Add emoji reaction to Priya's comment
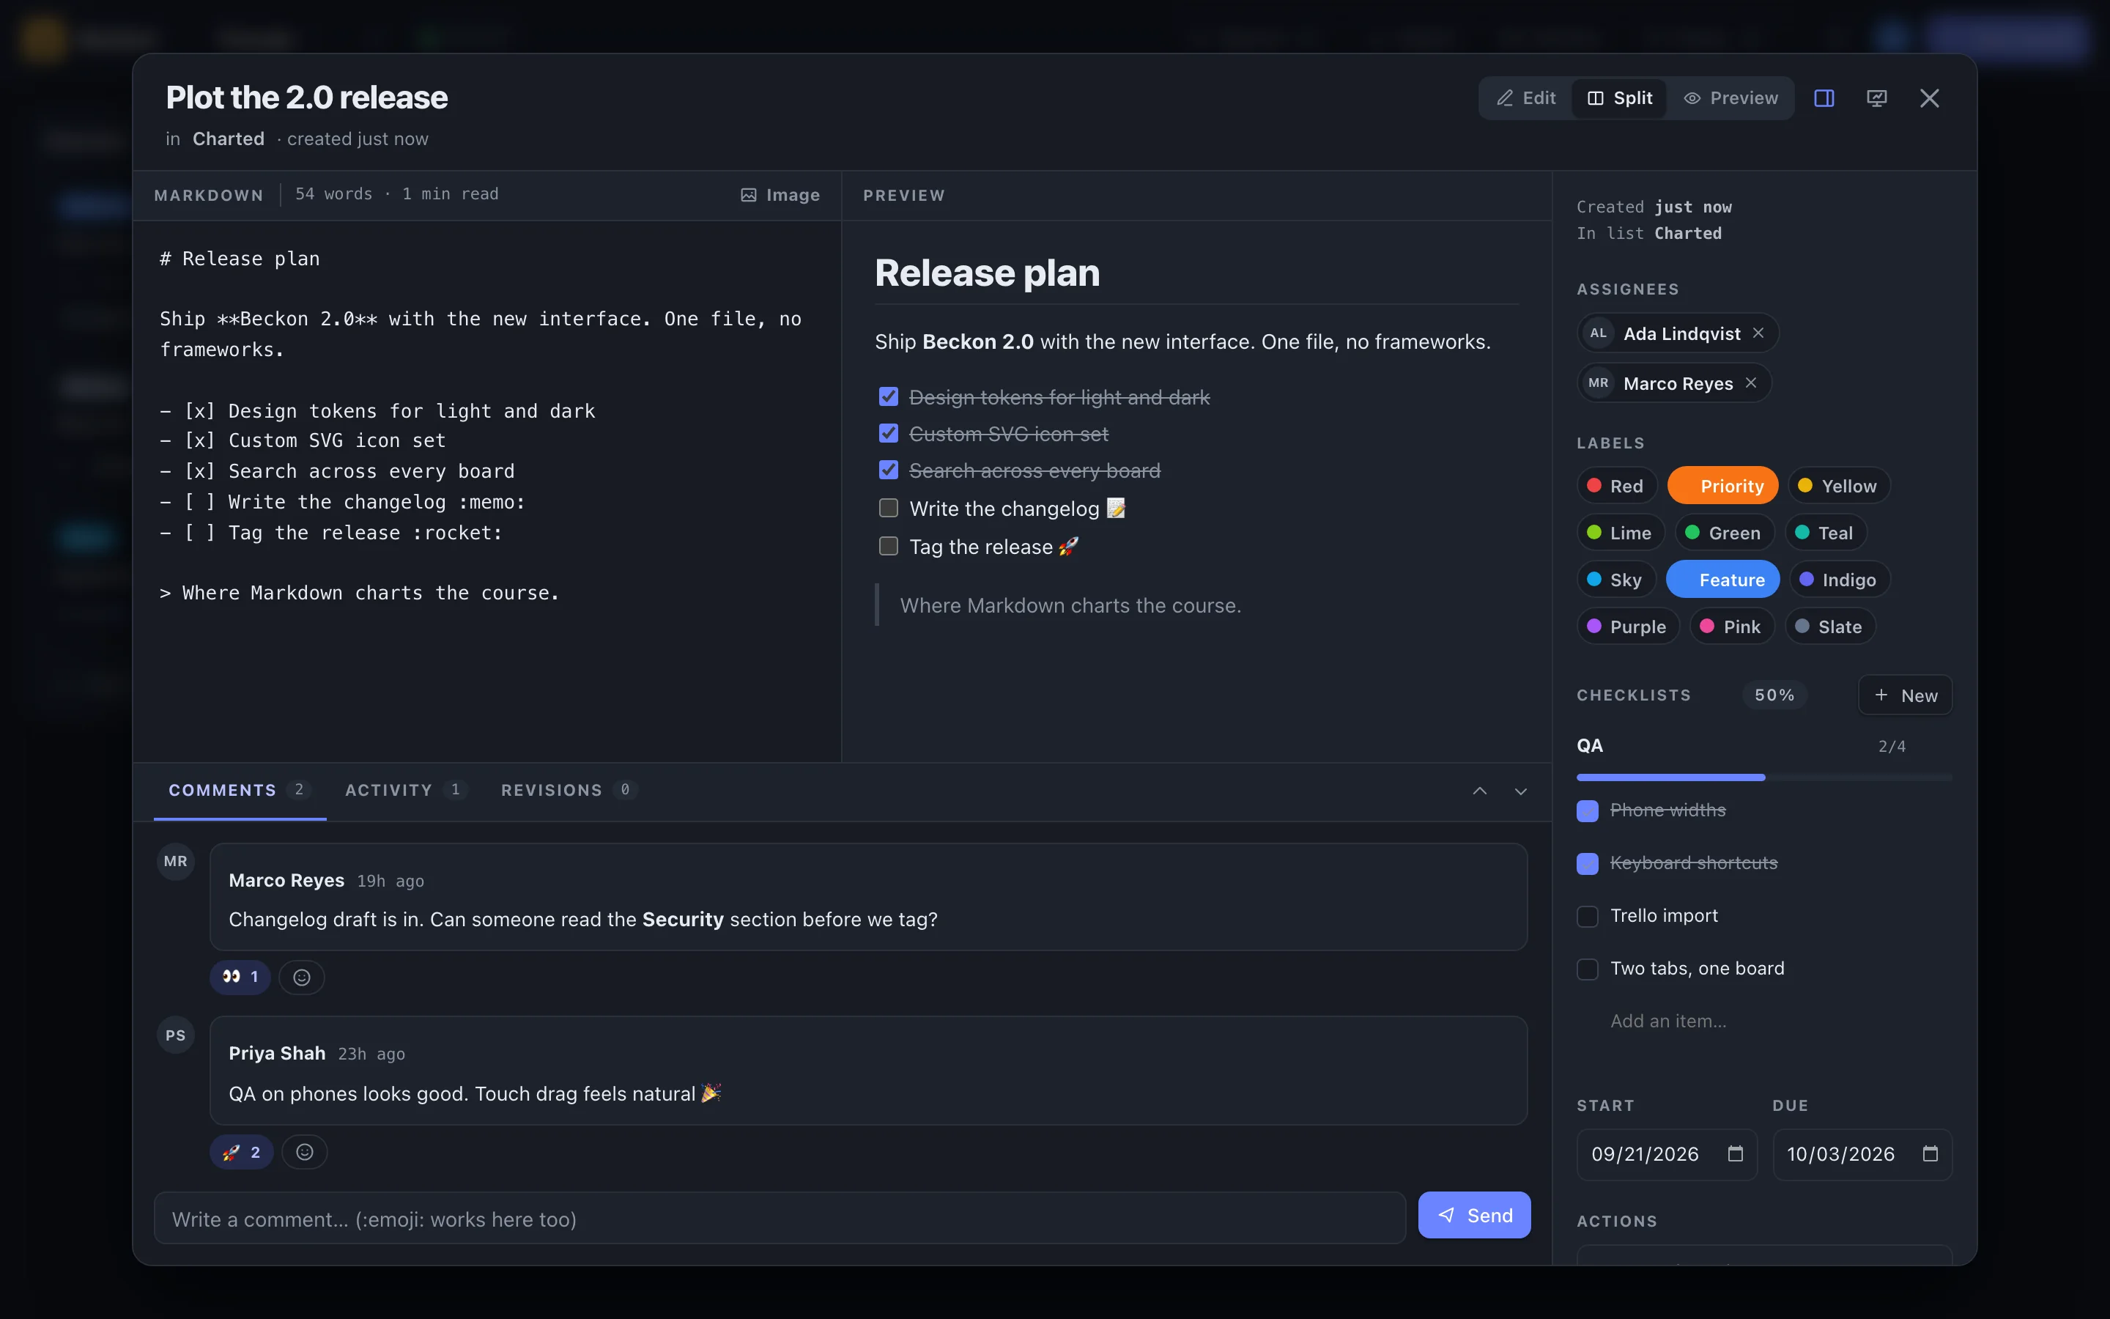Image resolution: width=2110 pixels, height=1319 pixels. coord(304,1151)
